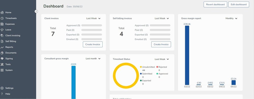Click the £482 value above 03/22
Image resolution: width=254 pixels, height=99 pixels.
210,83
